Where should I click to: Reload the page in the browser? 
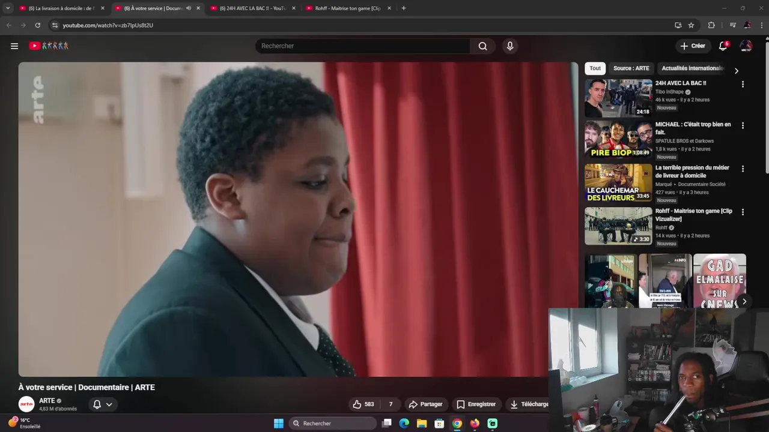(37, 25)
